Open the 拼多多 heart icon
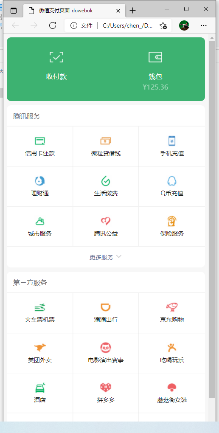The height and width of the screenshot is (433, 219). point(106,387)
